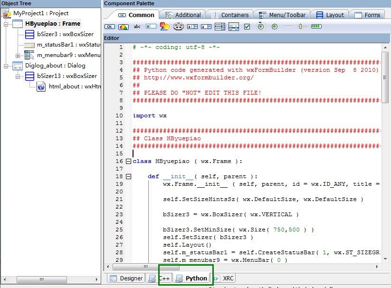The image size is (391, 288).
Task: Click the Object Tree scroll left arrow
Action: click(4, 279)
